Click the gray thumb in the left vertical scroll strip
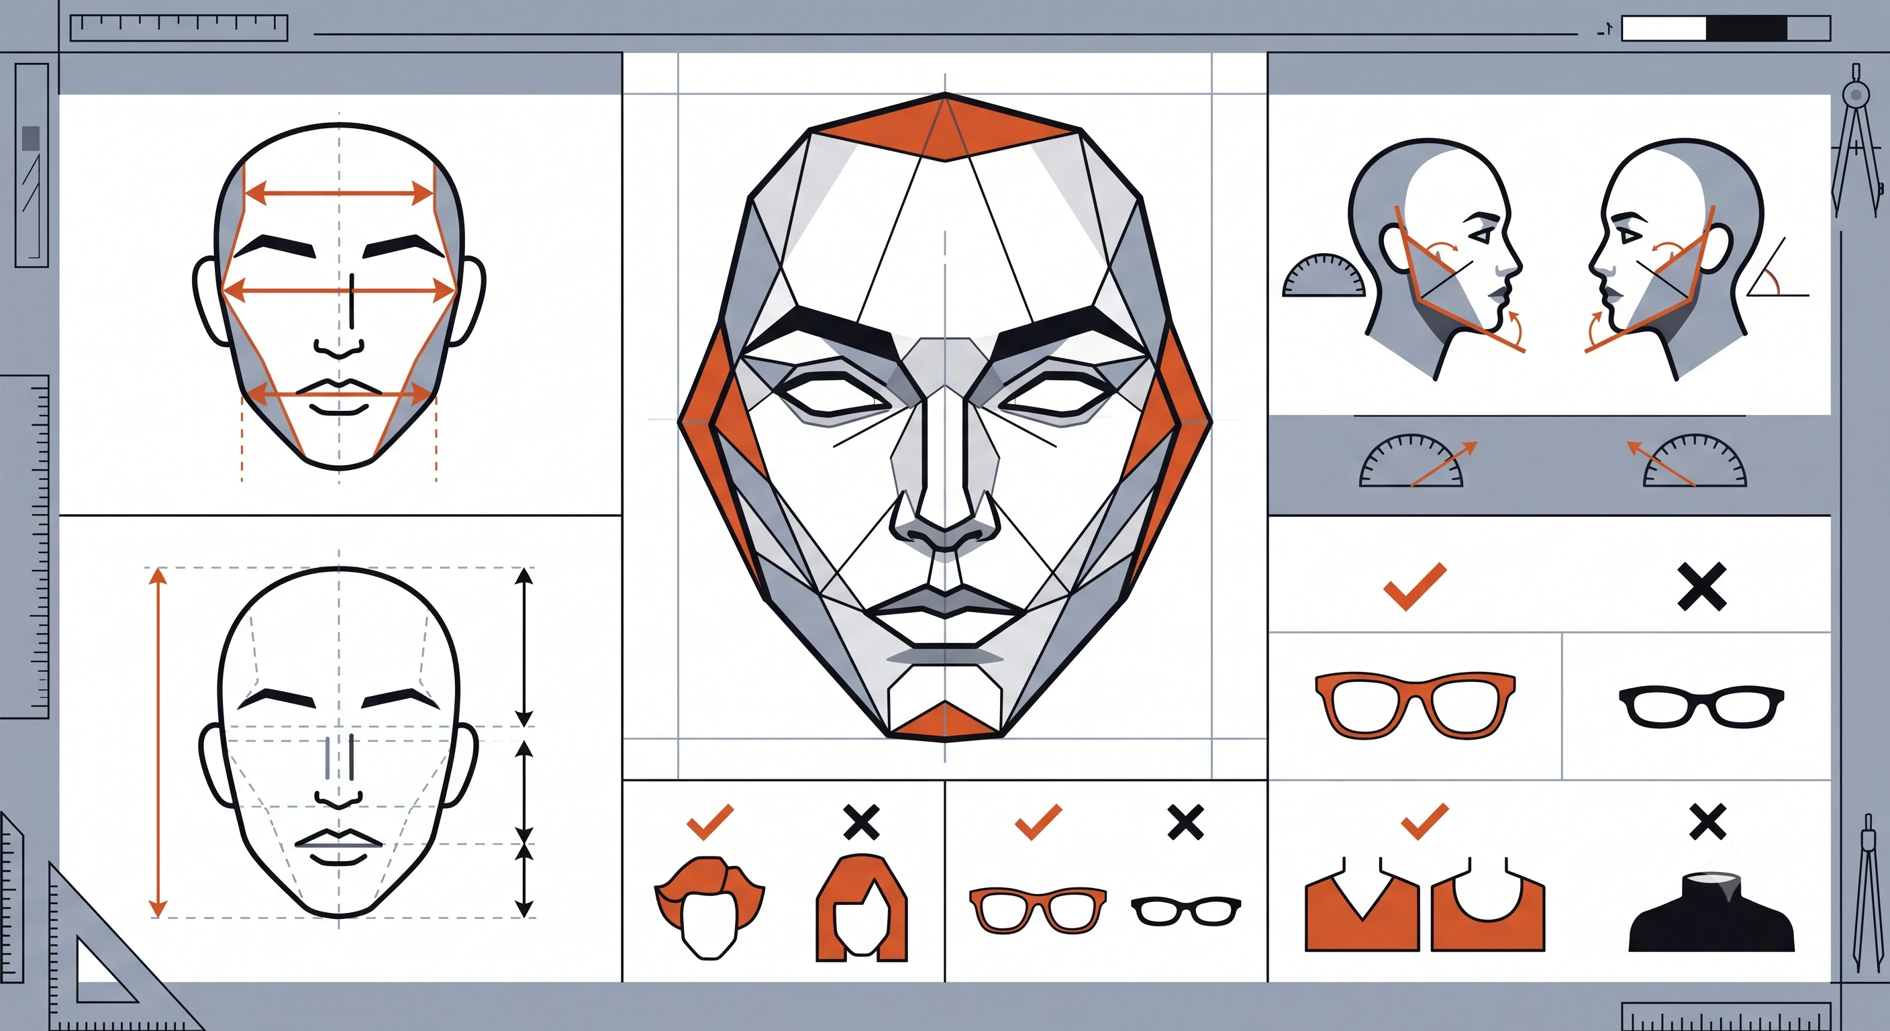 [x=31, y=138]
